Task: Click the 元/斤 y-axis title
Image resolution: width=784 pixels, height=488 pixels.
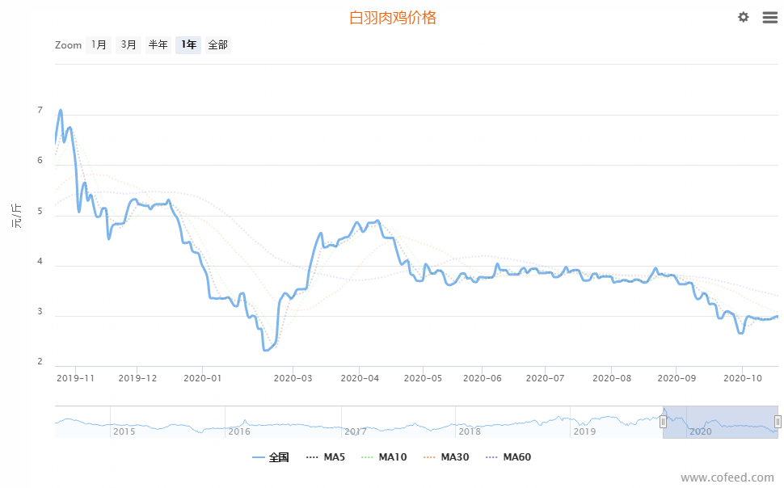Action: 16,216
